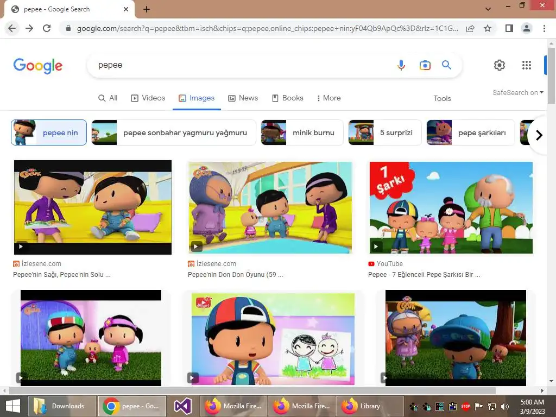Toggle the Chrome side panel

[x=509, y=28]
